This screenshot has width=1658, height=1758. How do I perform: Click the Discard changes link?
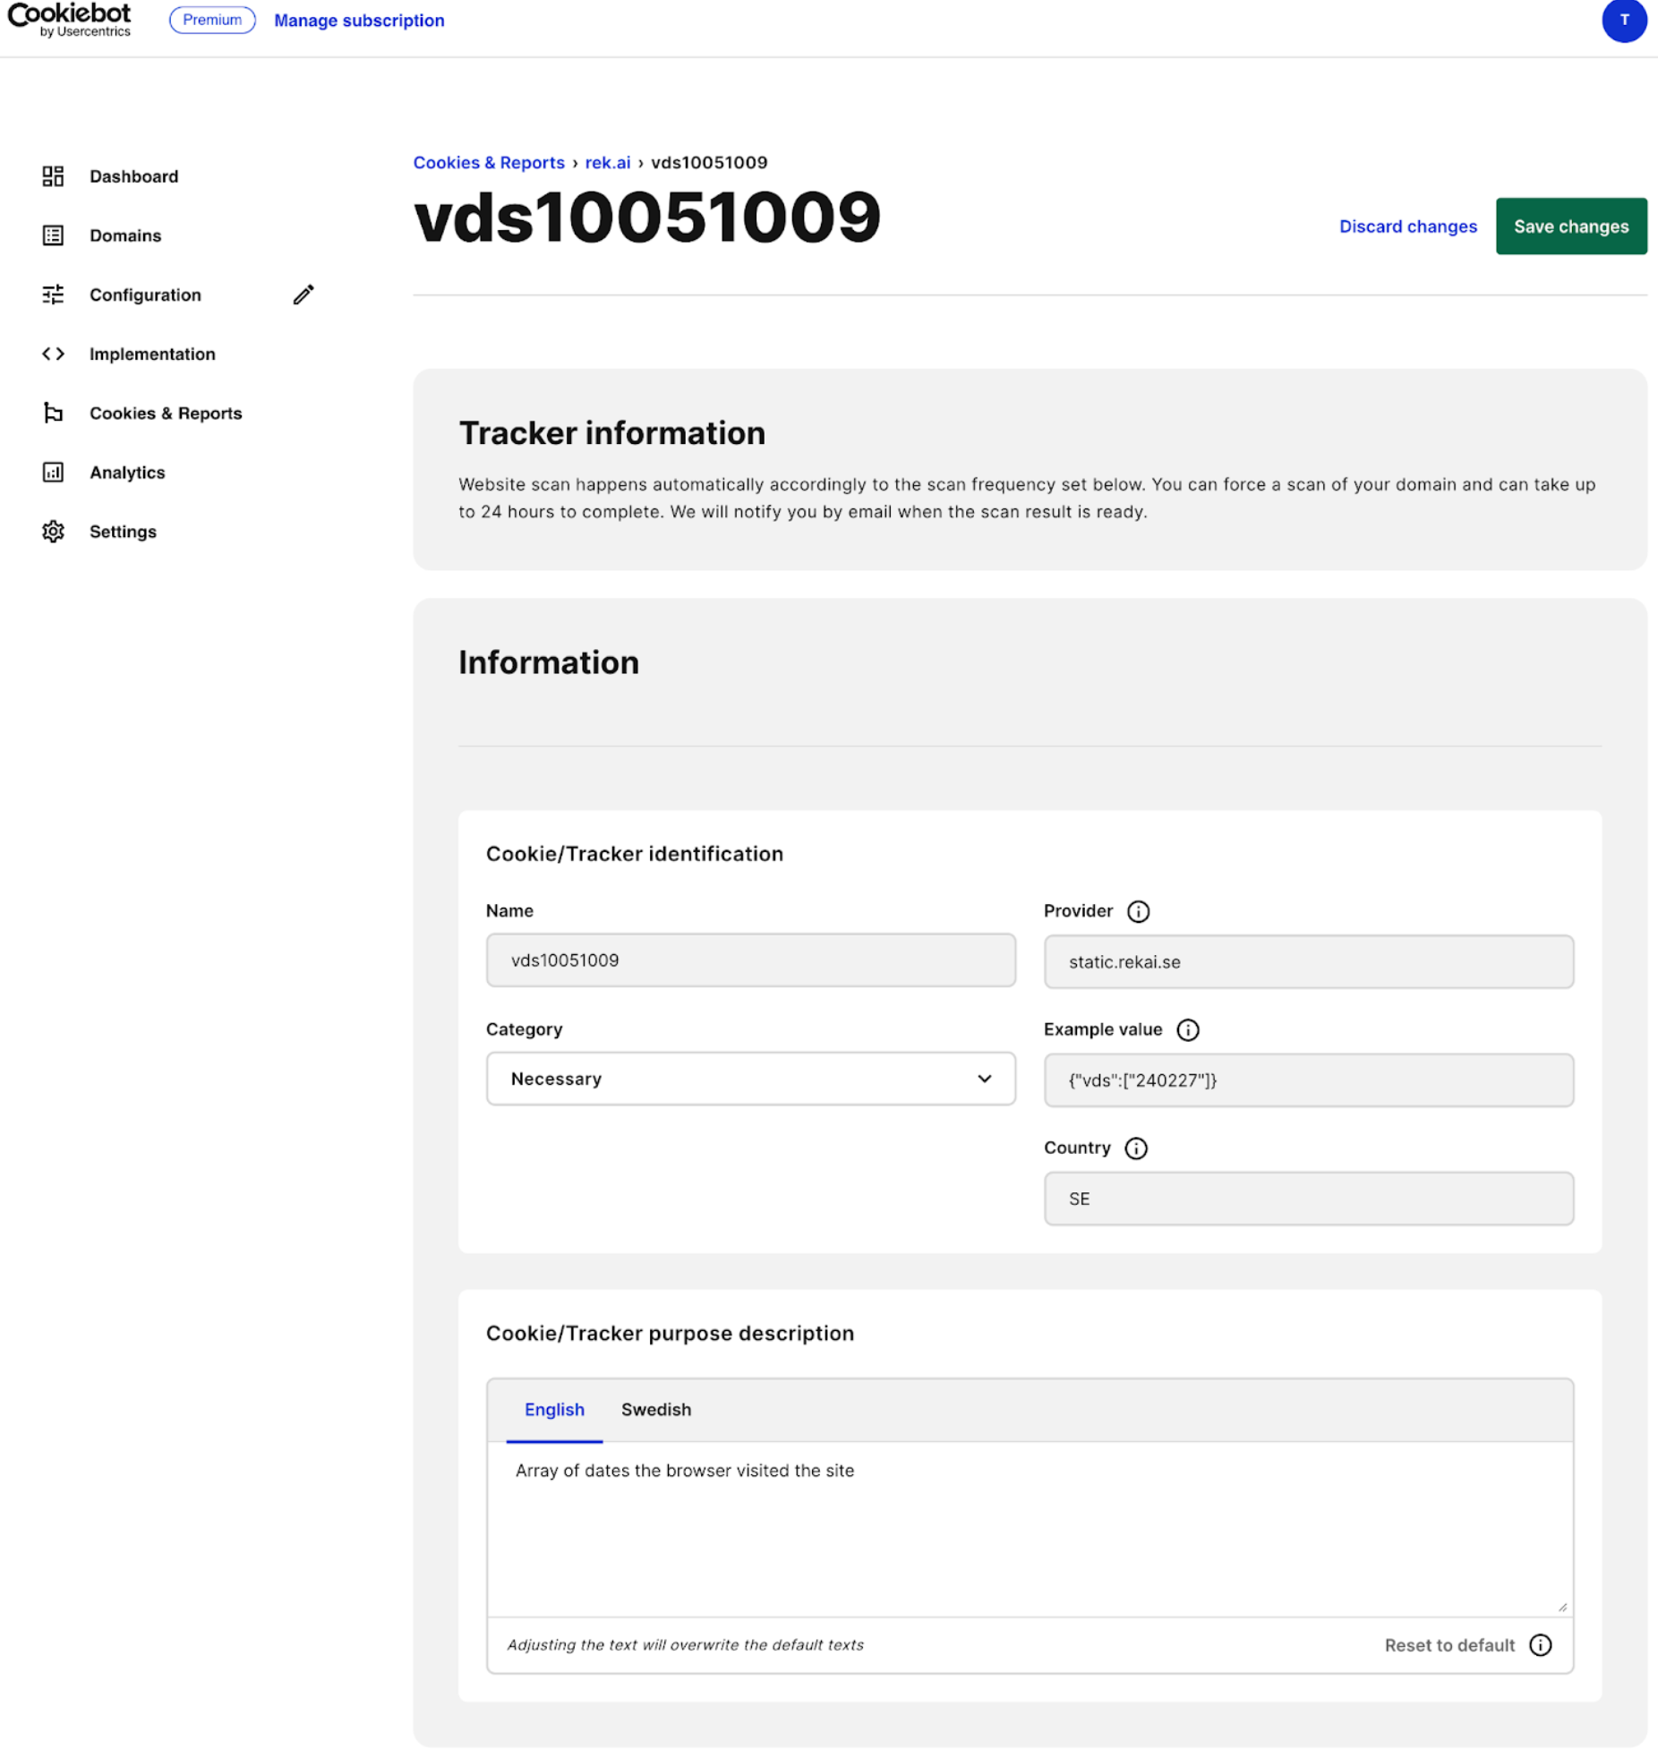(1407, 226)
